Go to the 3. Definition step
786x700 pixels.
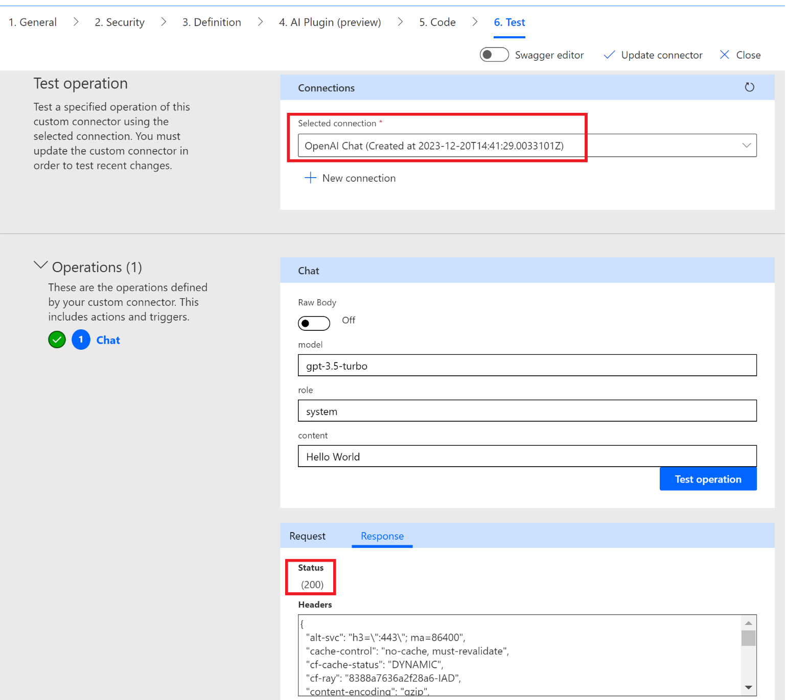[212, 22]
